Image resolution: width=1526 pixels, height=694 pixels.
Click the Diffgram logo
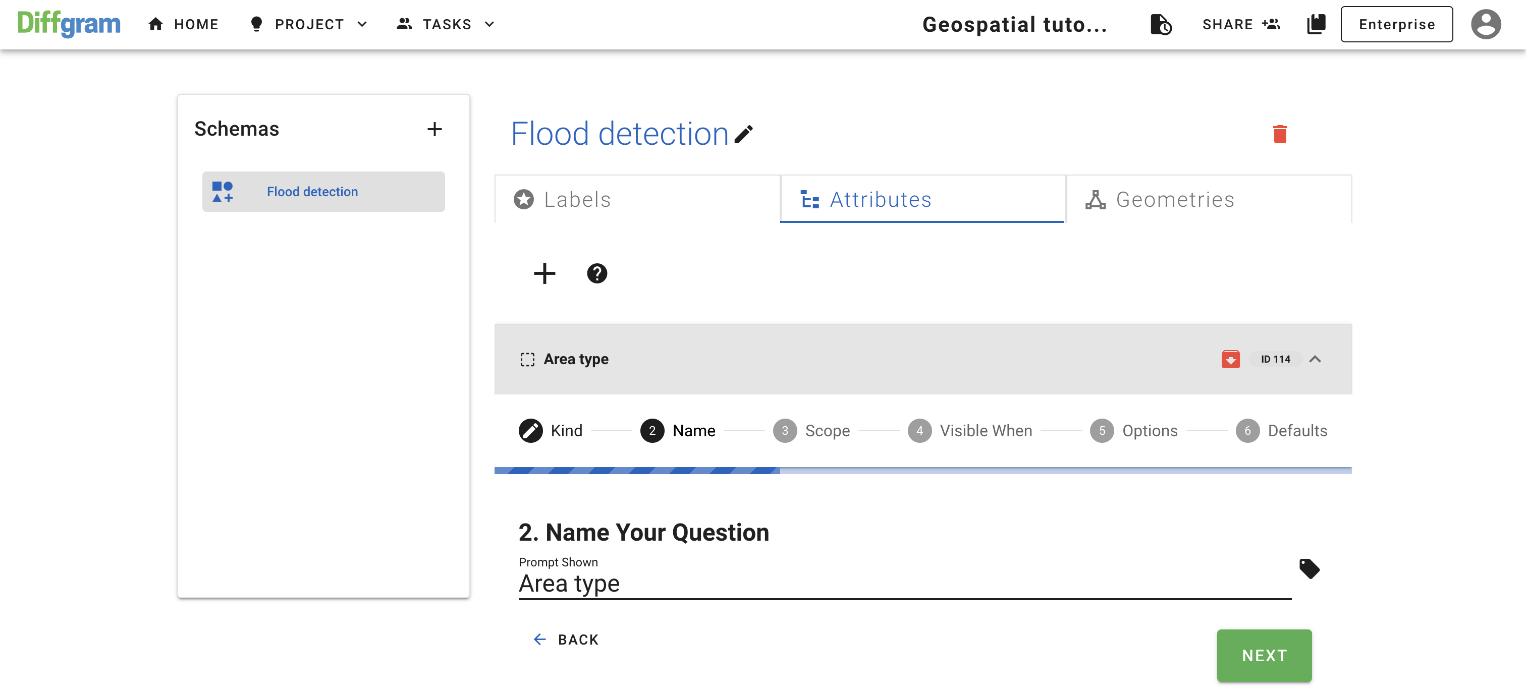click(69, 24)
